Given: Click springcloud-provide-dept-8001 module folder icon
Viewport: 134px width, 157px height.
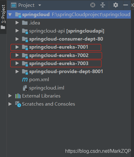Looking at the screenshot, I should [25, 72].
